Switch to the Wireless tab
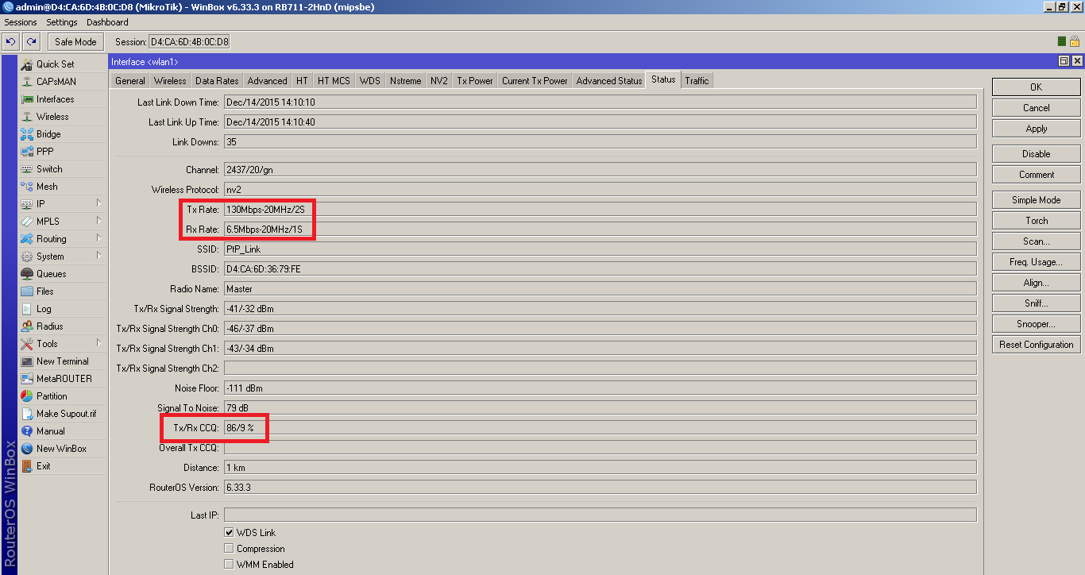1085x575 pixels. tap(170, 81)
